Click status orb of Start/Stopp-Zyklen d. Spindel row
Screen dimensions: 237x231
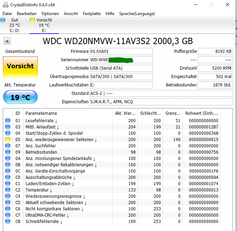pyautogui.click(x=8, y=133)
